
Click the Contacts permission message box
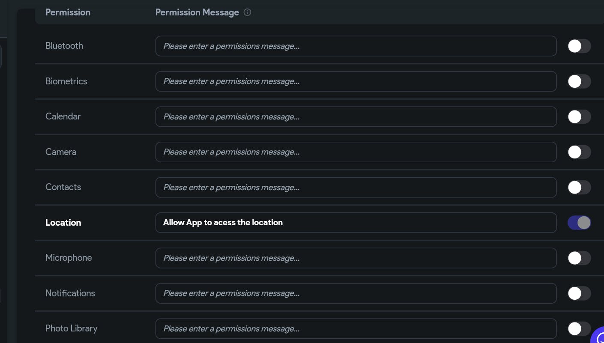click(356, 188)
